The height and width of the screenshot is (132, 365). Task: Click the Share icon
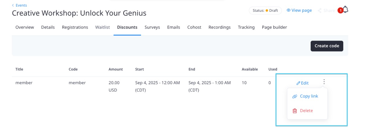pos(319,11)
